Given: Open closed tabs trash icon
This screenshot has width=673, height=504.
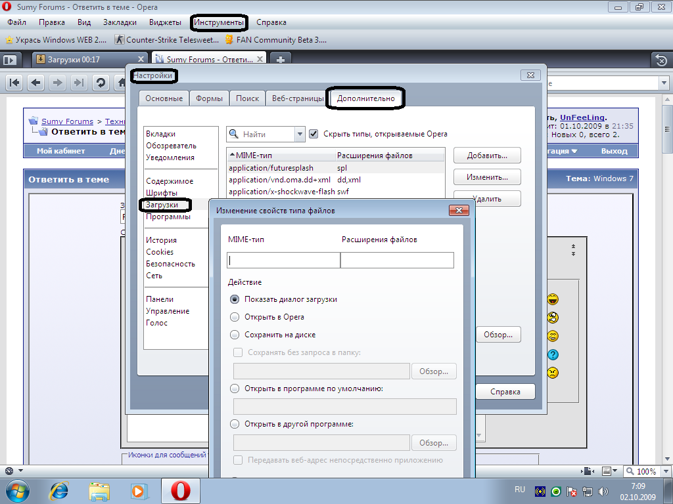Looking at the screenshot, I should (x=661, y=60).
